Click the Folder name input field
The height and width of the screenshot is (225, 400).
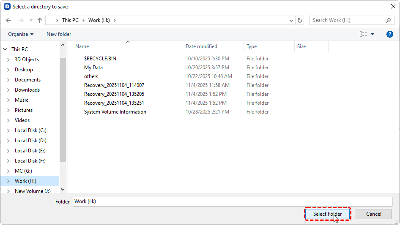coord(232,201)
